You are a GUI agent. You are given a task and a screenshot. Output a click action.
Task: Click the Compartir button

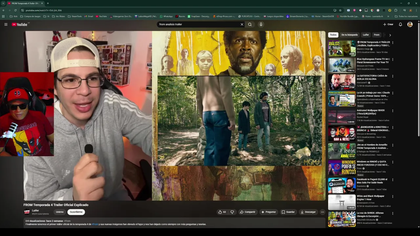pyautogui.click(x=247, y=212)
